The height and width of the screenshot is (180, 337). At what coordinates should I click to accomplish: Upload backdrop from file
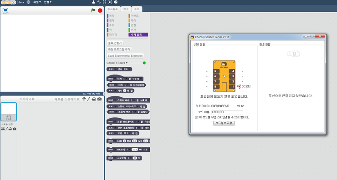tap(10, 129)
